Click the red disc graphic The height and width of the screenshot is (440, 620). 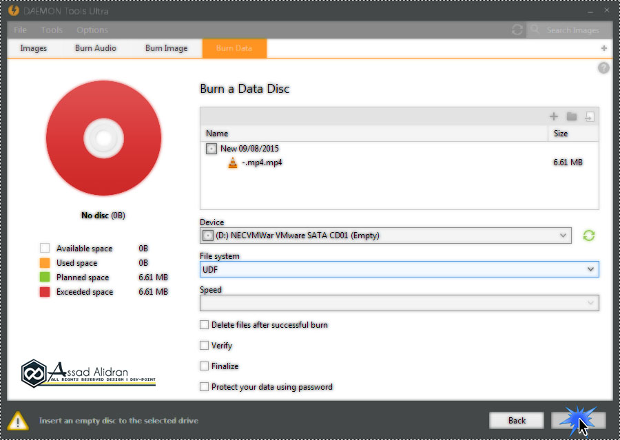[103, 138]
